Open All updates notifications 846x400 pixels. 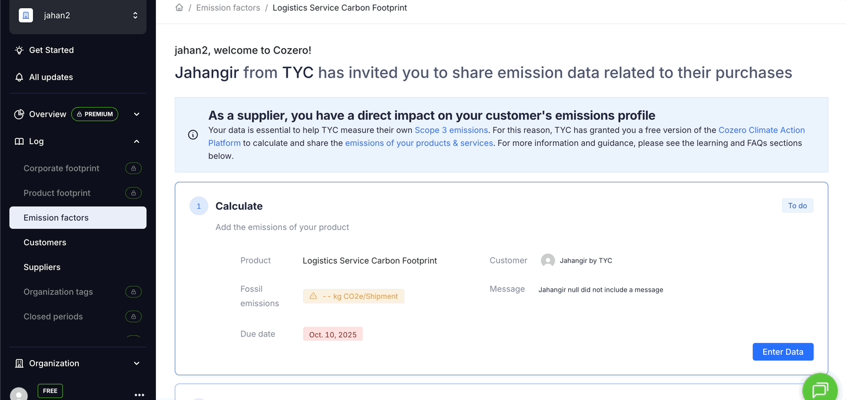click(x=51, y=77)
